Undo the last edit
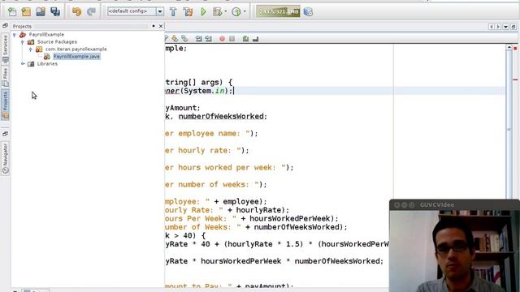This screenshot has height=292, width=520. [76, 12]
